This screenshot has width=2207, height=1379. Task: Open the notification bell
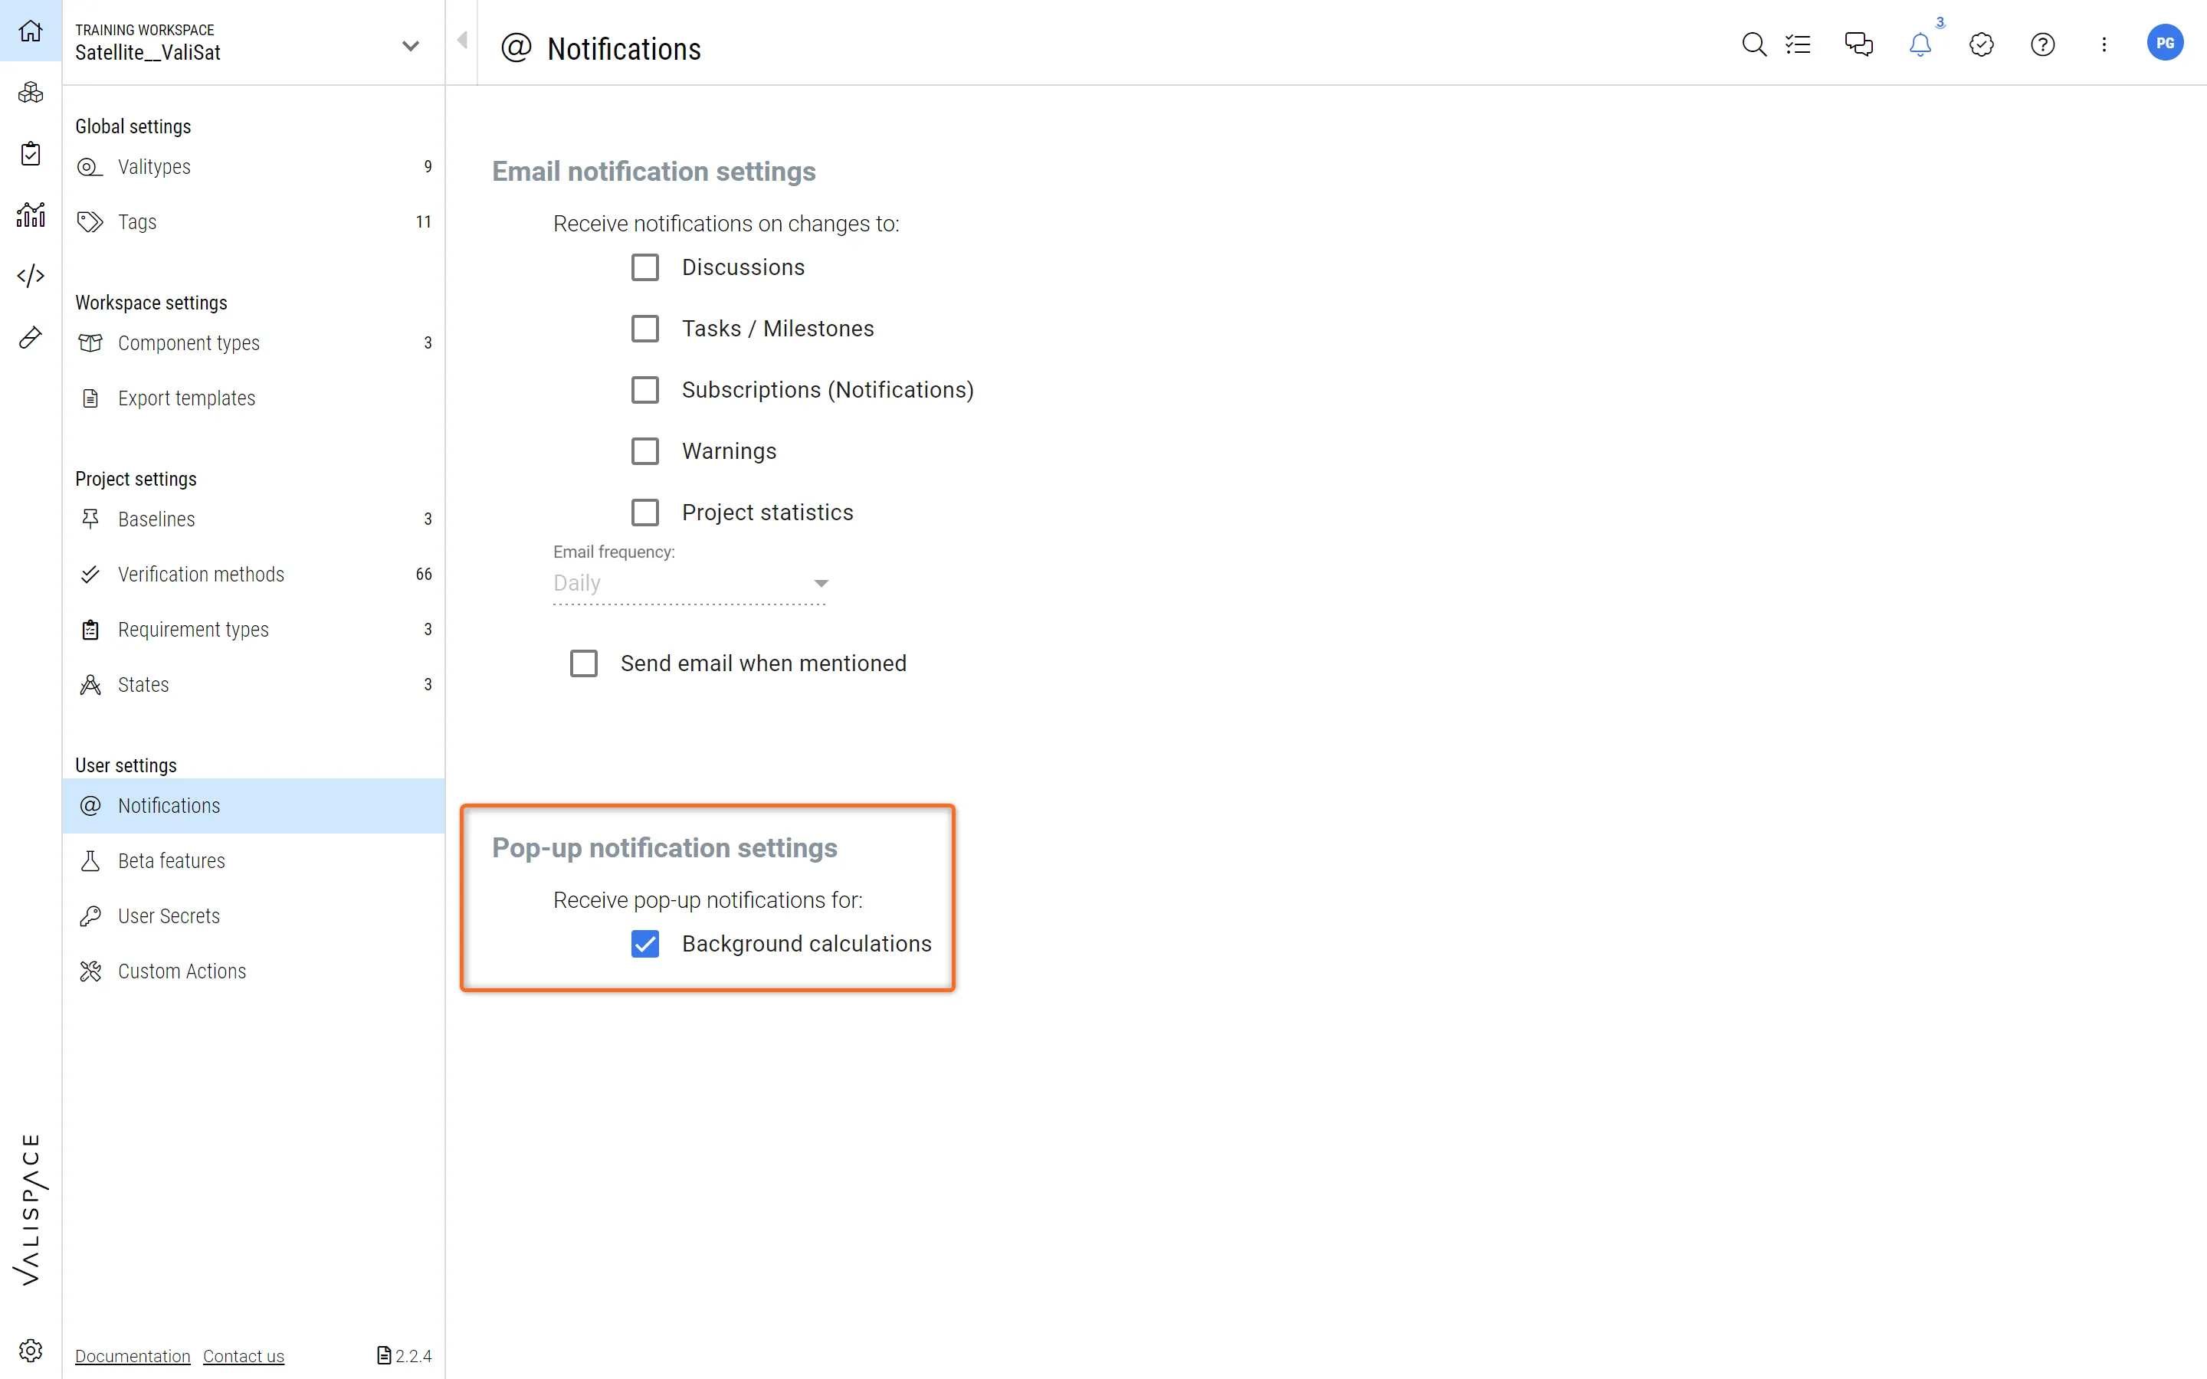pos(1920,44)
